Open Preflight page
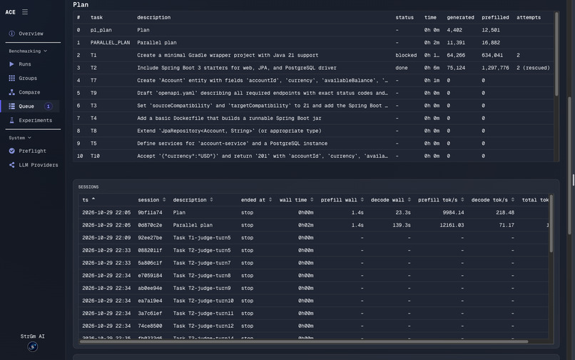The image size is (575, 360). pos(32,151)
